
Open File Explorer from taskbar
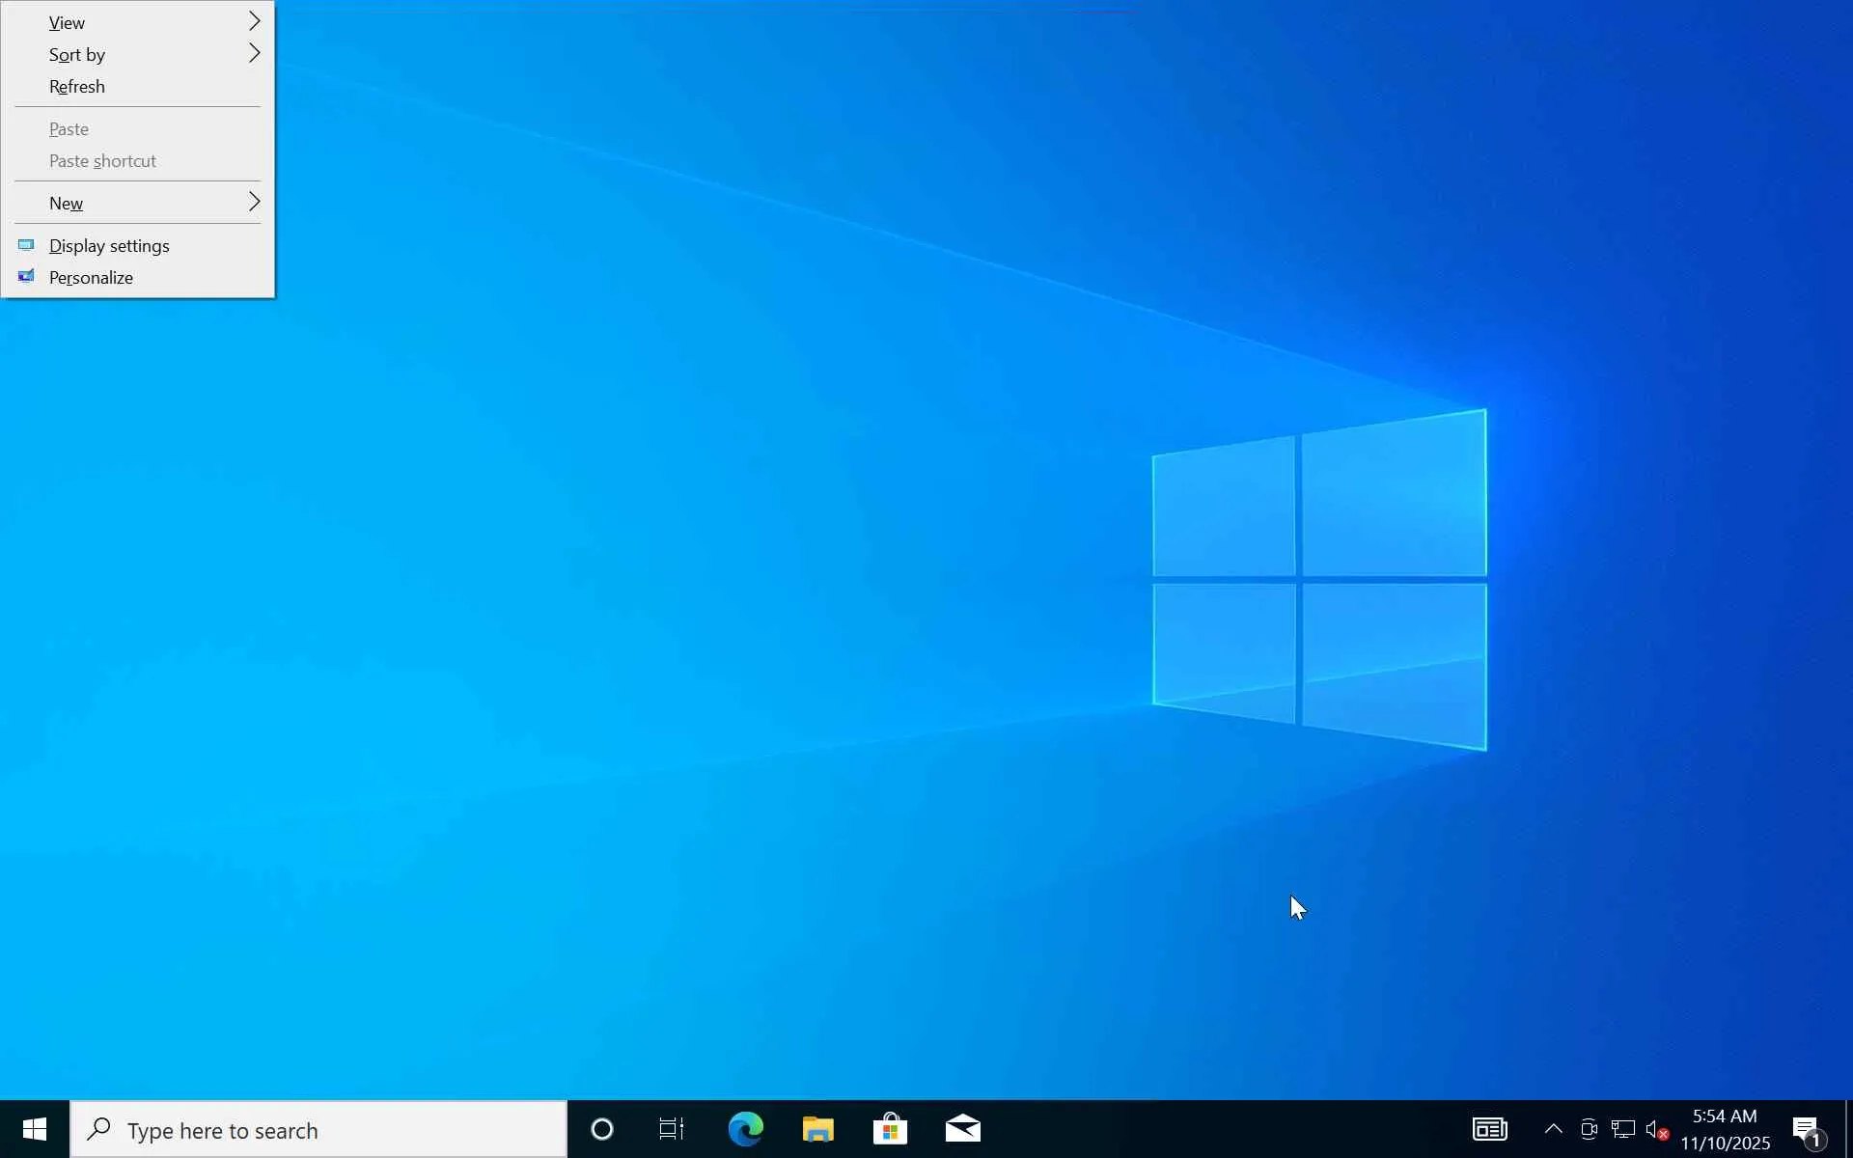click(x=817, y=1129)
